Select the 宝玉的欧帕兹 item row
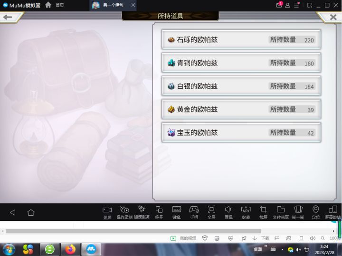The height and width of the screenshot is (256, 342). coord(241,133)
